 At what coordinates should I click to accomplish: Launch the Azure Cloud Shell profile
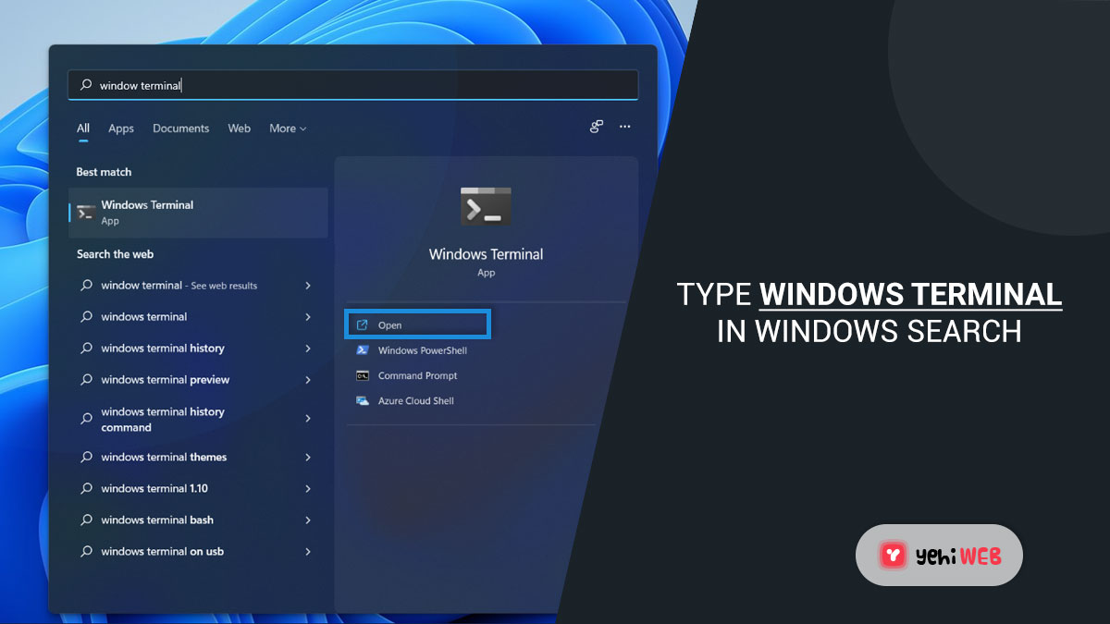pos(415,400)
